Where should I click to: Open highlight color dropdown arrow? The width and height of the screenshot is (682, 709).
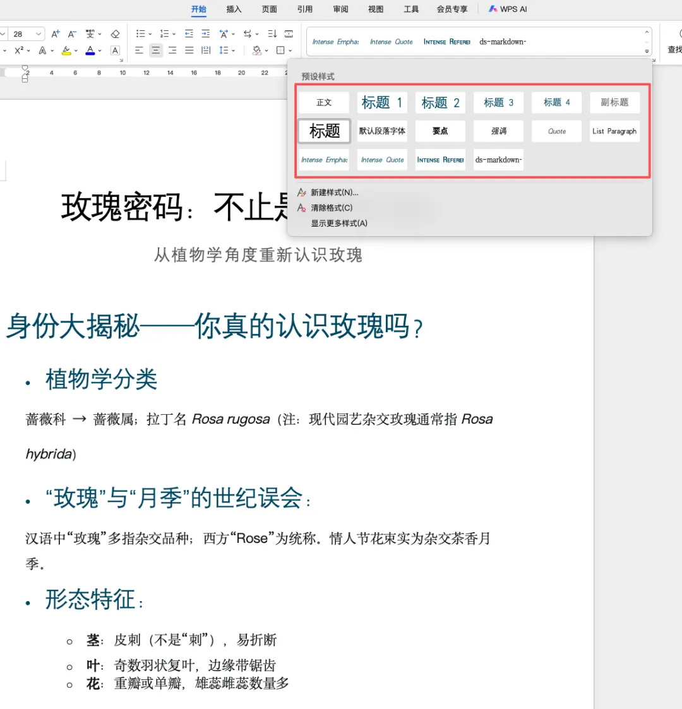coord(76,51)
